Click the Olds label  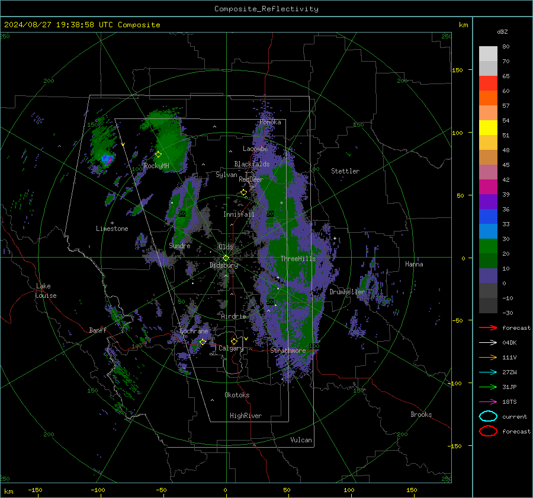pos(226,247)
